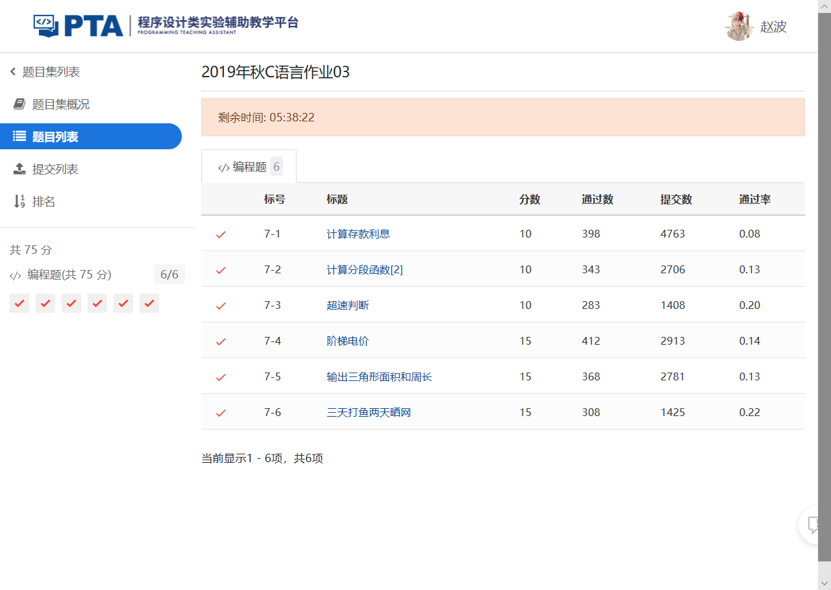Click the 当前显示1 - 6项 pagination text

(x=262, y=459)
